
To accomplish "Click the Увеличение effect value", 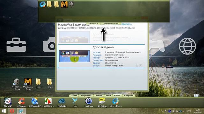I will pyautogui.click(x=111, y=63).
